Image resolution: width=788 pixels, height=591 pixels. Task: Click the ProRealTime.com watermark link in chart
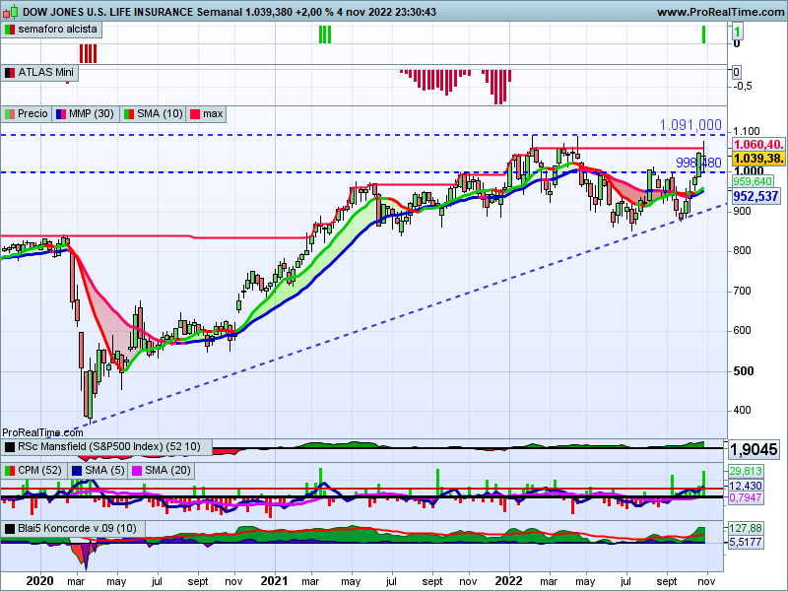coord(42,432)
